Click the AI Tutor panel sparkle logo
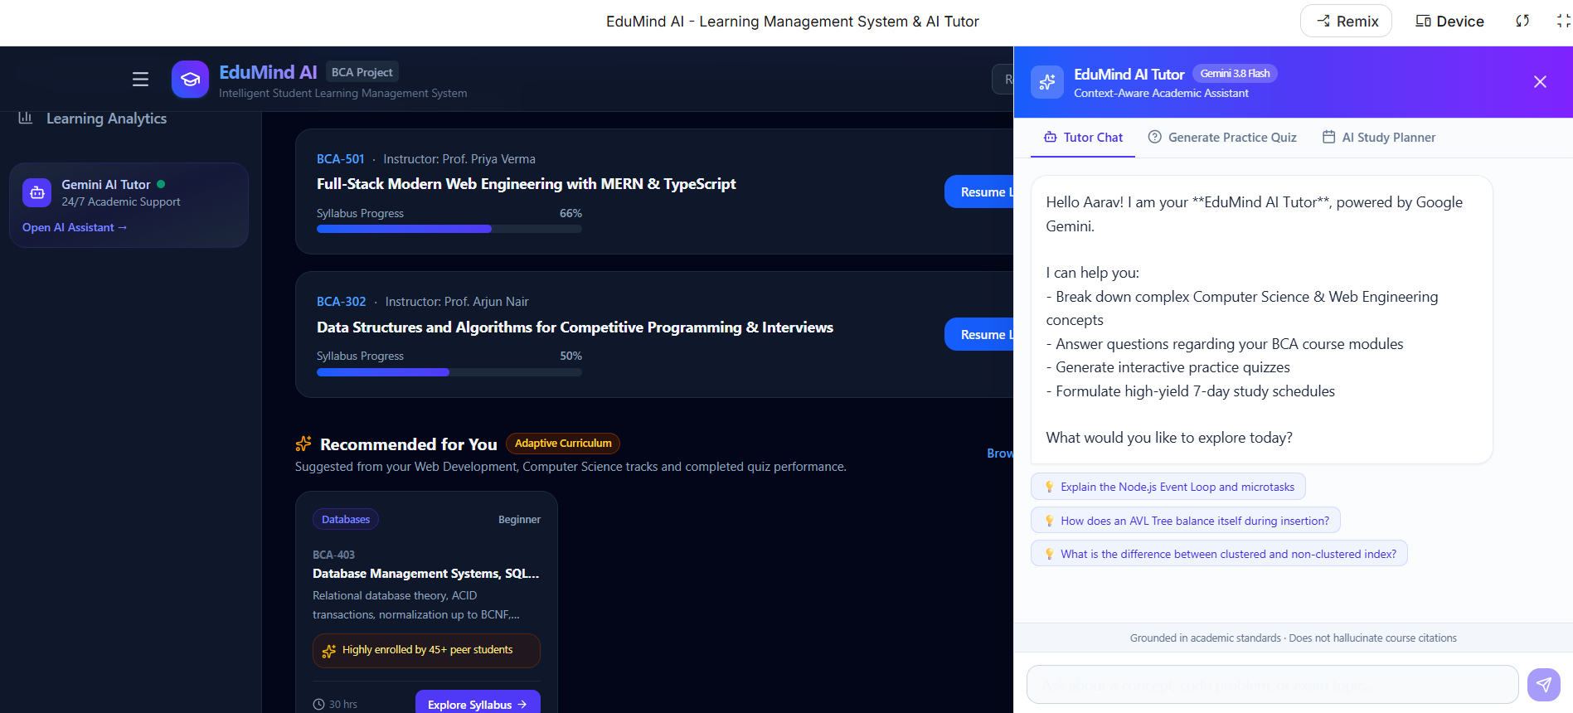The height and width of the screenshot is (713, 1573). 1047,82
